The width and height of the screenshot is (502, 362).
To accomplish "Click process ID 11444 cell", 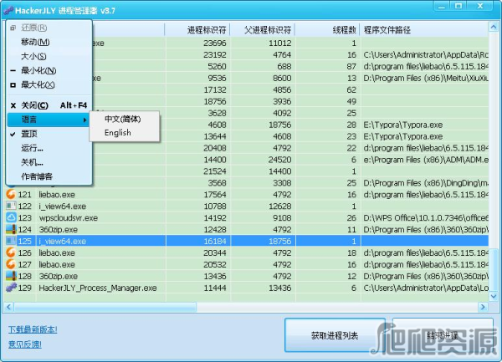I will point(215,288).
